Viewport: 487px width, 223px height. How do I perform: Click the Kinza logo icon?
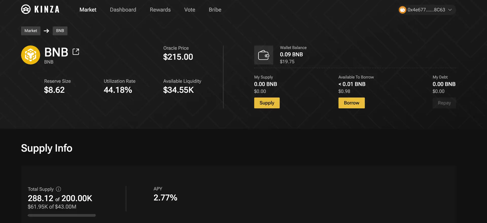click(x=26, y=9)
